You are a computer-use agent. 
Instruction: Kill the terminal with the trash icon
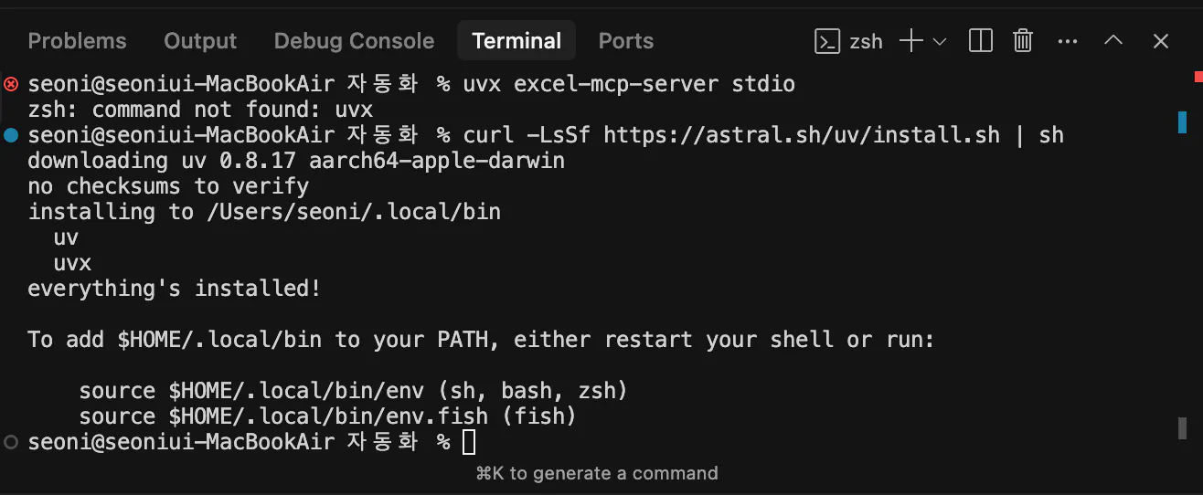tap(1023, 41)
